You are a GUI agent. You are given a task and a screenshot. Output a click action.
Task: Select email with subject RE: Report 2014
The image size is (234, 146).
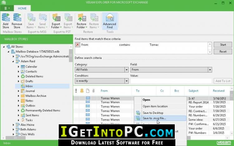pos(198,102)
